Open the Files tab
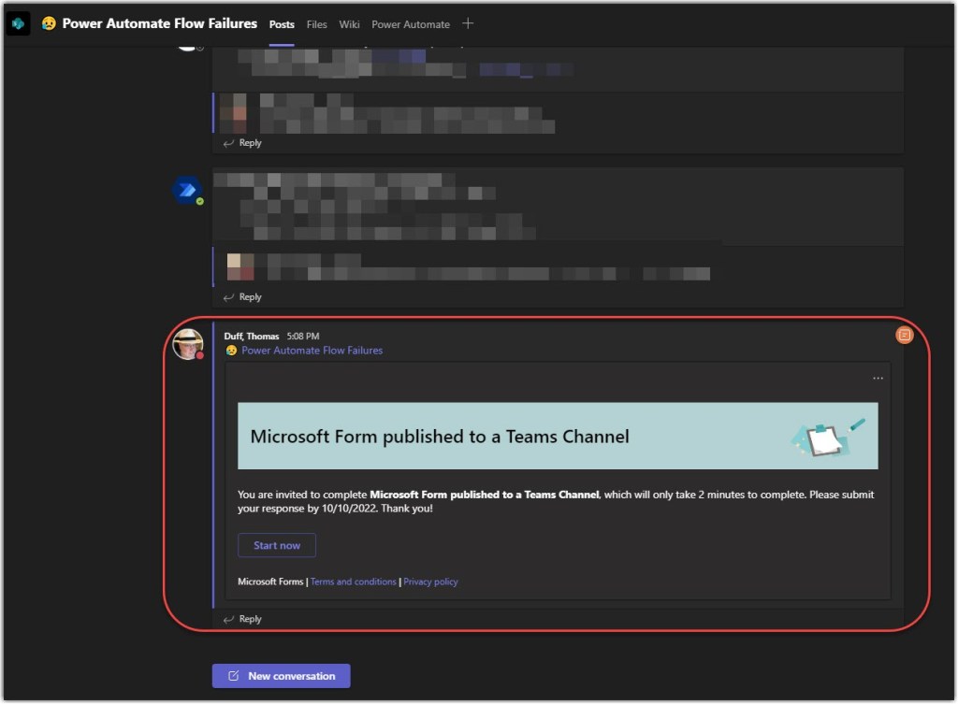Viewport: 958px width, 704px height. pyautogui.click(x=317, y=24)
